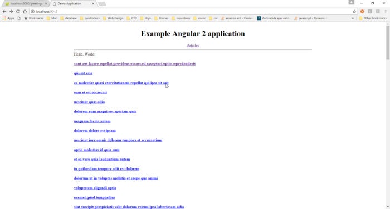This screenshot has width=390, height=209.
Task: Open 'in quibusdam tempore odit est dolorem' link
Action: point(106,169)
